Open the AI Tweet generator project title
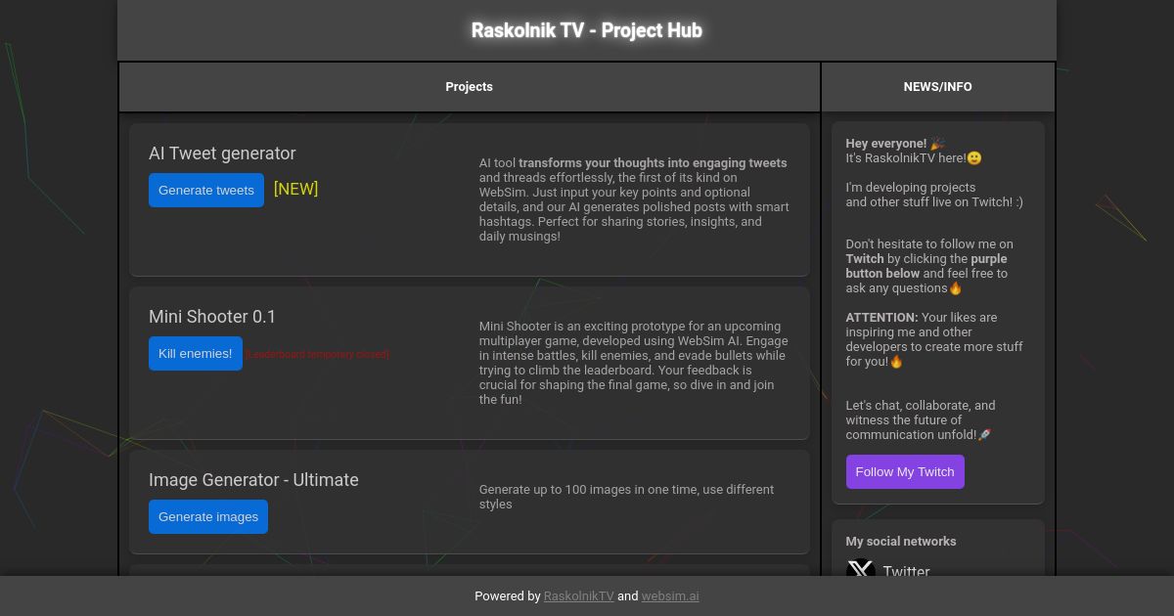 [222, 154]
